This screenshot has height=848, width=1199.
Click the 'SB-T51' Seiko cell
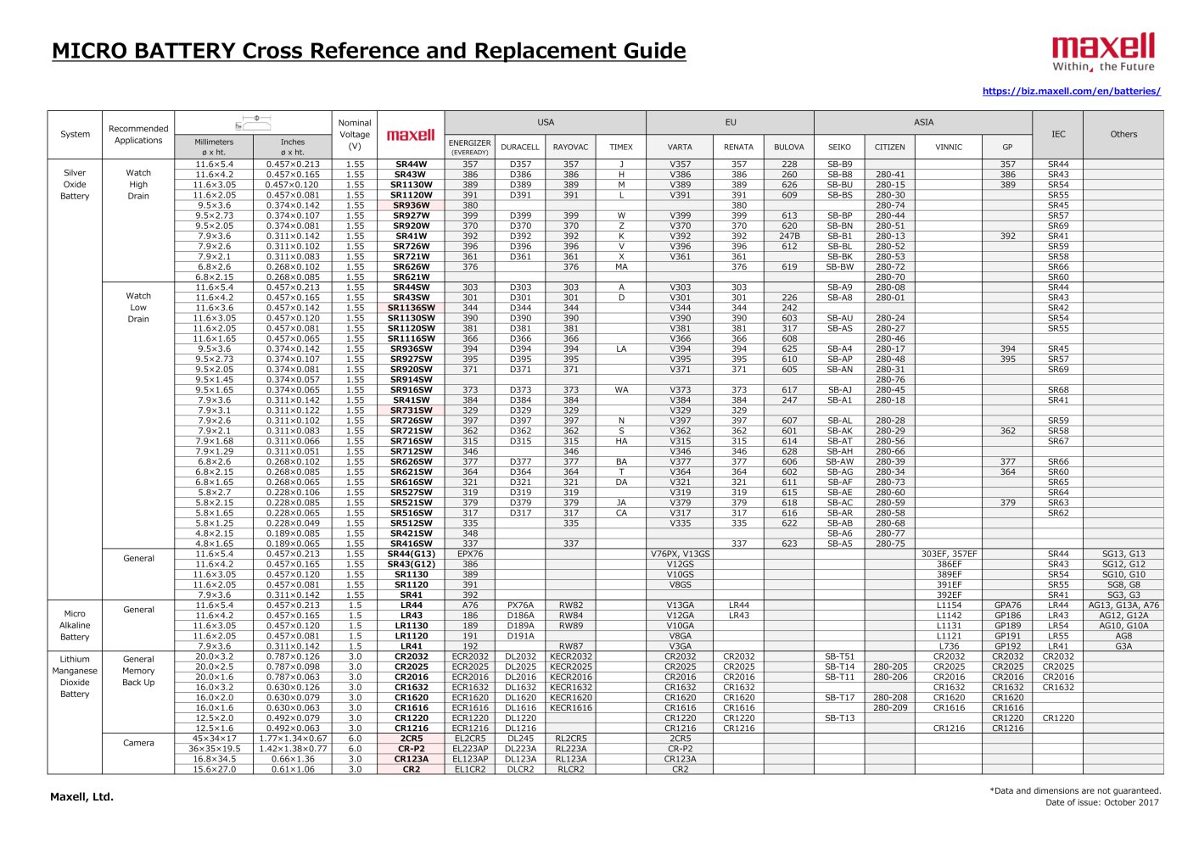tap(839, 656)
